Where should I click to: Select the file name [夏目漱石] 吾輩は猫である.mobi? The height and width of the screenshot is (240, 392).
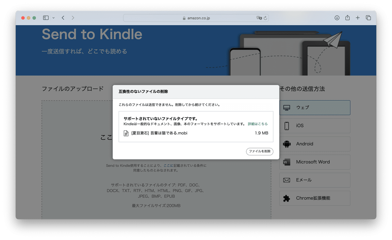[x=159, y=133]
